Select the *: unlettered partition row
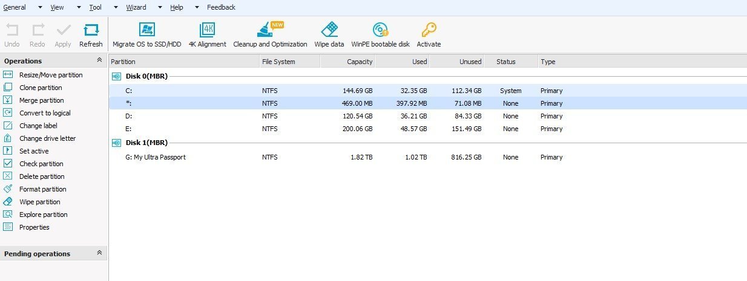Image resolution: width=747 pixels, height=281 pixels. pyautogui.click(x=428, y=103)
